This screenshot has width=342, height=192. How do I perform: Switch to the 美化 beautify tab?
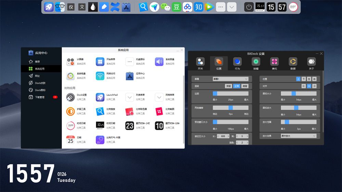click(274, 63)
